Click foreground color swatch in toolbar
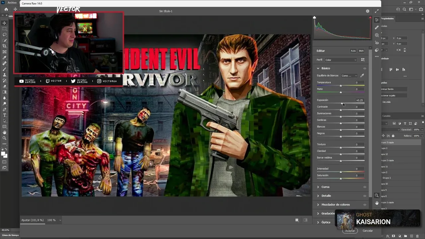The image size is (425, 239). click(x=3, y=154)
